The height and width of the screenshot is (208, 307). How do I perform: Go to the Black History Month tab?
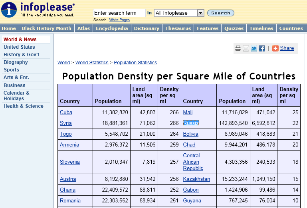46,28
